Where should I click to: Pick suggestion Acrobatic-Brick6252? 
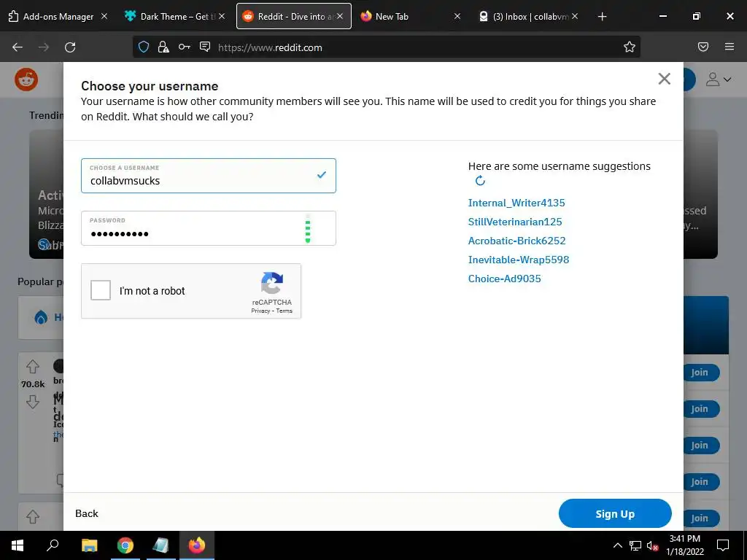[517, 241]
